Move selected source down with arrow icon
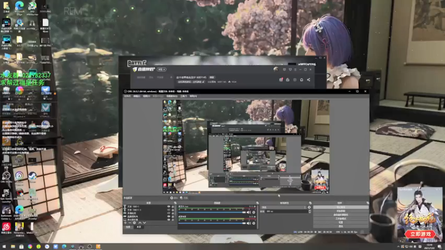Viewport: 445px width, 250px height. click(x=144, y=223)
